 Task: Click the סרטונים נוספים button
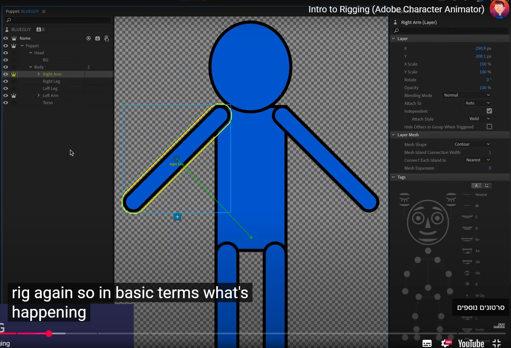481,308
